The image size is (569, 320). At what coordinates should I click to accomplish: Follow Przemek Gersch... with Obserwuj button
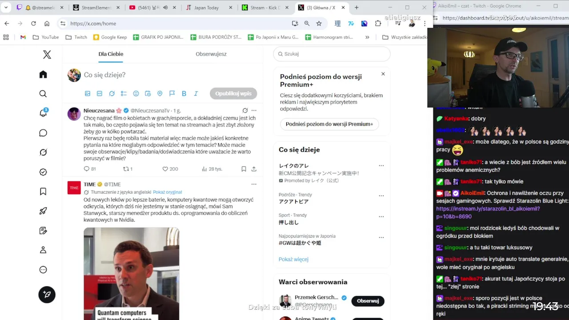tap(368, 301)
